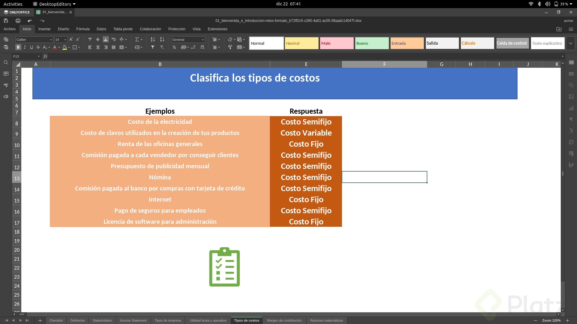This screenshot has width=577, height=324.
Task: Toggle bold formatting button
Action: pyautogui.click(x=18, y=47)
